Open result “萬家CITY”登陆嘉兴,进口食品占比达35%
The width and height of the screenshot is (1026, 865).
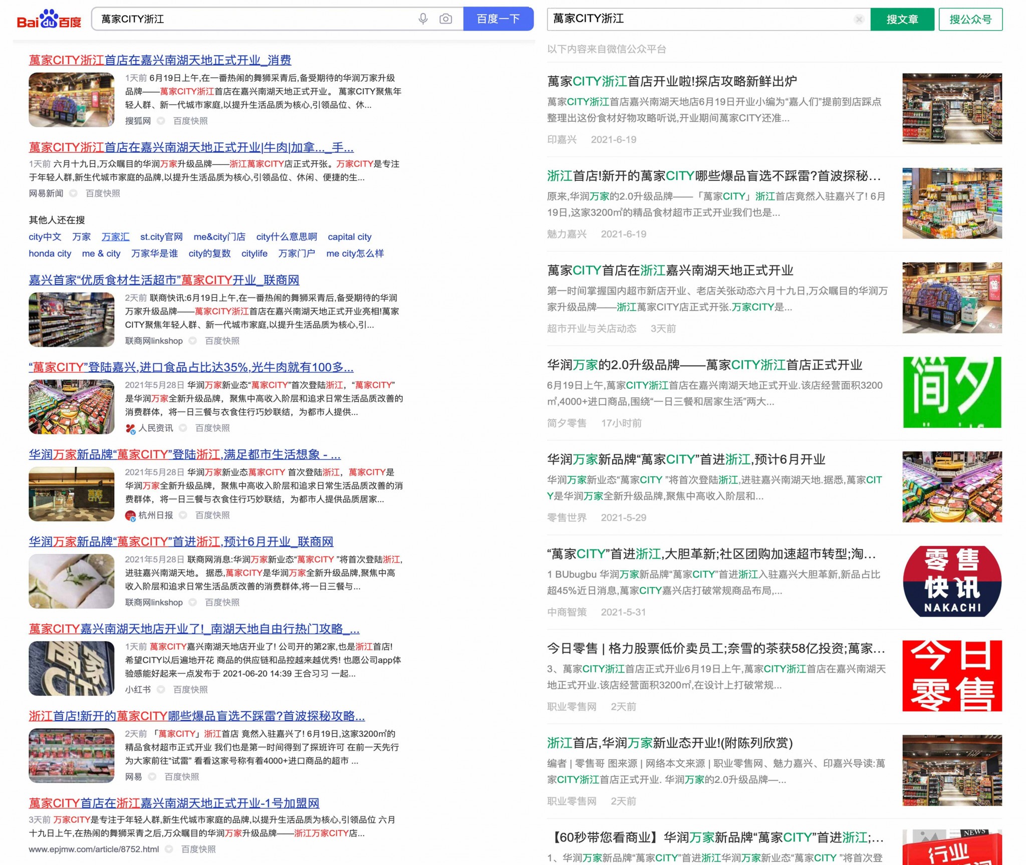[191, 367]
